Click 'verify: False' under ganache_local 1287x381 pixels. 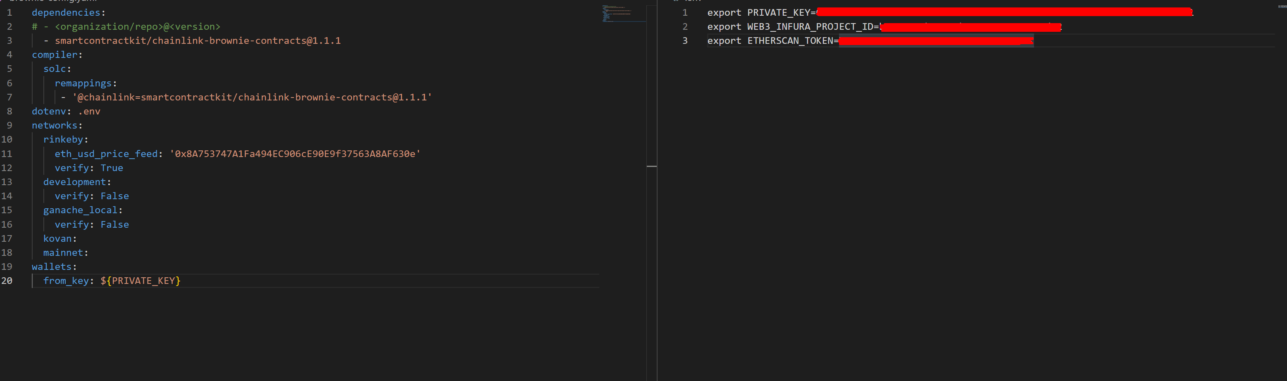pos(92,224)
